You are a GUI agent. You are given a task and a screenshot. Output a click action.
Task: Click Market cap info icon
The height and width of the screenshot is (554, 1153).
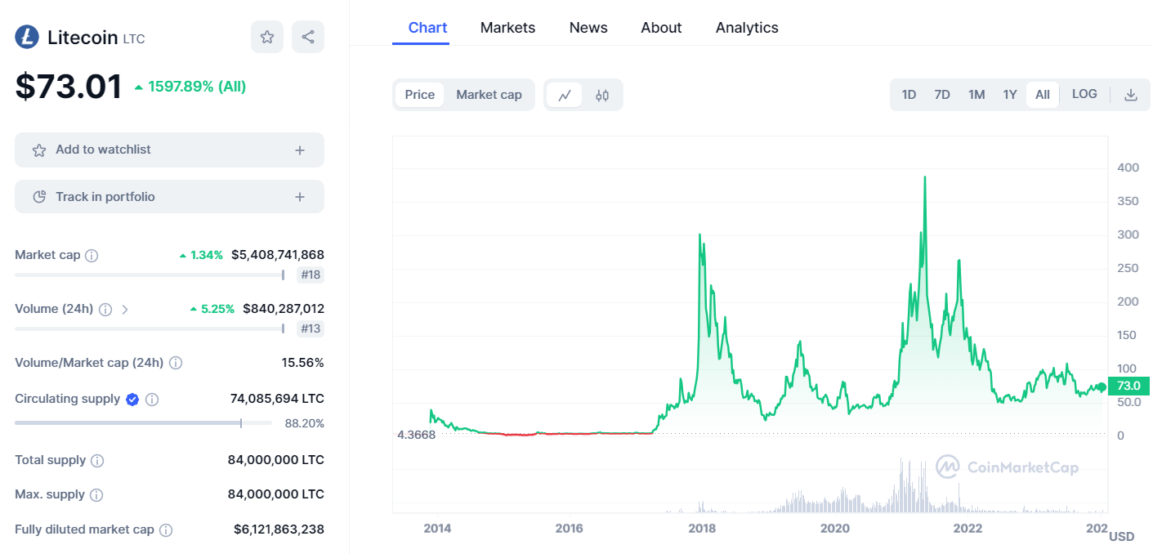pos(92,256)
